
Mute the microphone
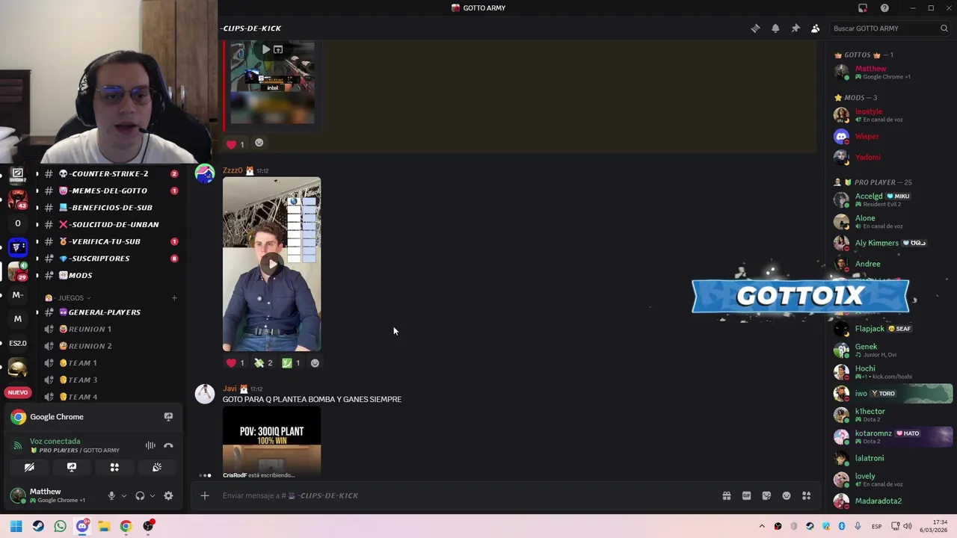click(111, 495)
